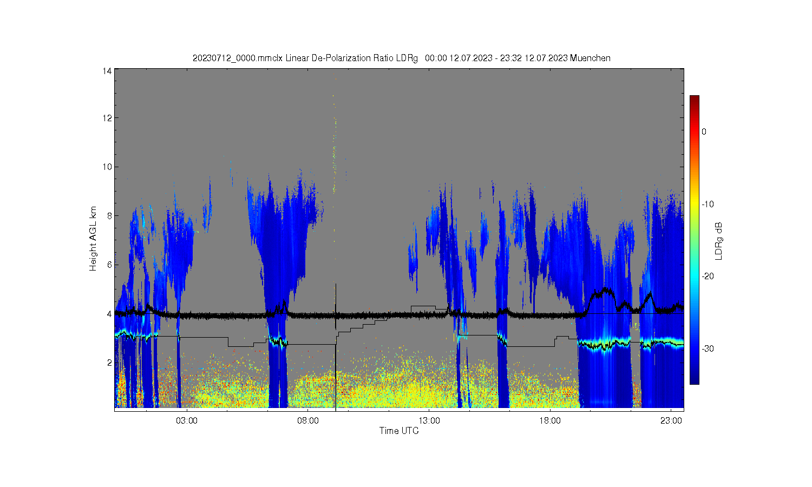Click the 'Height AGL km' y-axis label
The image size is (812, 487).
(93, 239)
